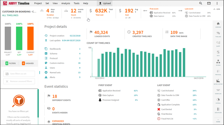Open the Dashboards project detail link
Screen dimensions: 224x125
(x=55, y=49)
